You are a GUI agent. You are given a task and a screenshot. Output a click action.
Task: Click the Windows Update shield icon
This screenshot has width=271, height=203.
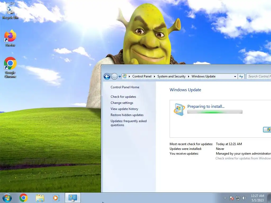[179, 109]
